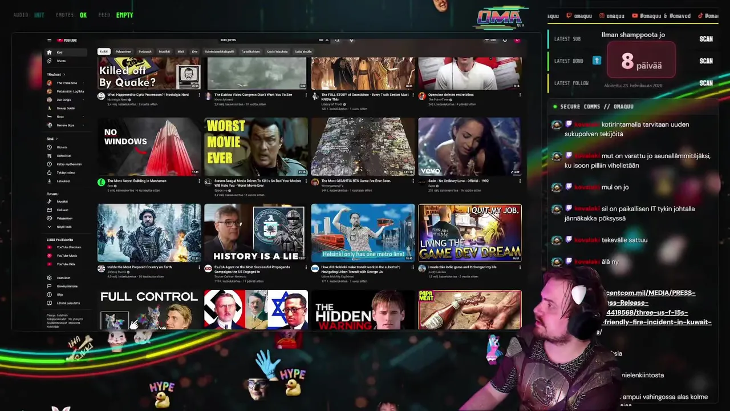Play the LIVING THE GAME DEV DREAM thumbnail
This screenshot has width=730, height=411.
point(469,233)
